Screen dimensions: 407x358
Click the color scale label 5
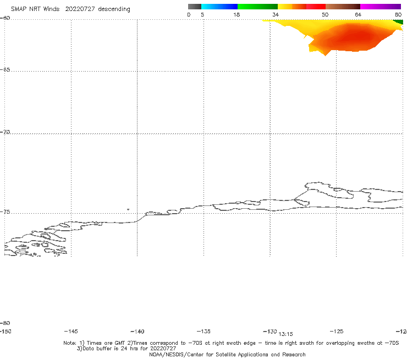coord(202,15)
